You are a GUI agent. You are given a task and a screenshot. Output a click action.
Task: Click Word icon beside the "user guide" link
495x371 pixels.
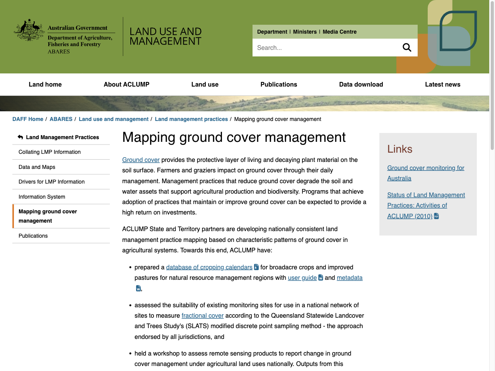click(320, 277)
